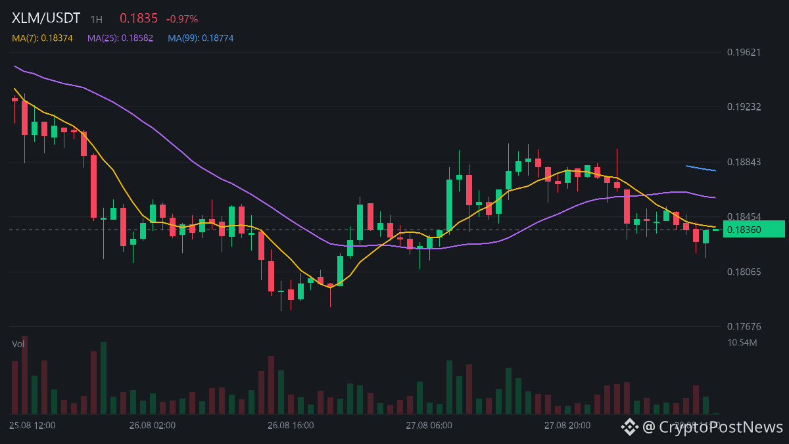Click the MA(99) indicator value 0.18774
The height and width of the screenshot is (444, 789).
coord(201,38)
